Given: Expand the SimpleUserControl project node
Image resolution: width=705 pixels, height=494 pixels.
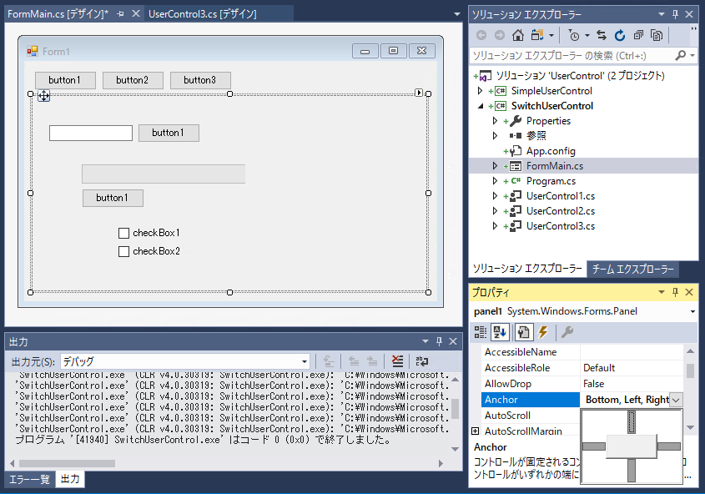Looking at the screenshot, I should click(481, 91).
